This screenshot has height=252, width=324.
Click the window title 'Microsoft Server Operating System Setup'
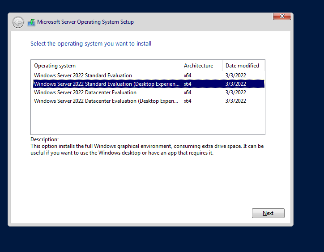coord(85,22)
